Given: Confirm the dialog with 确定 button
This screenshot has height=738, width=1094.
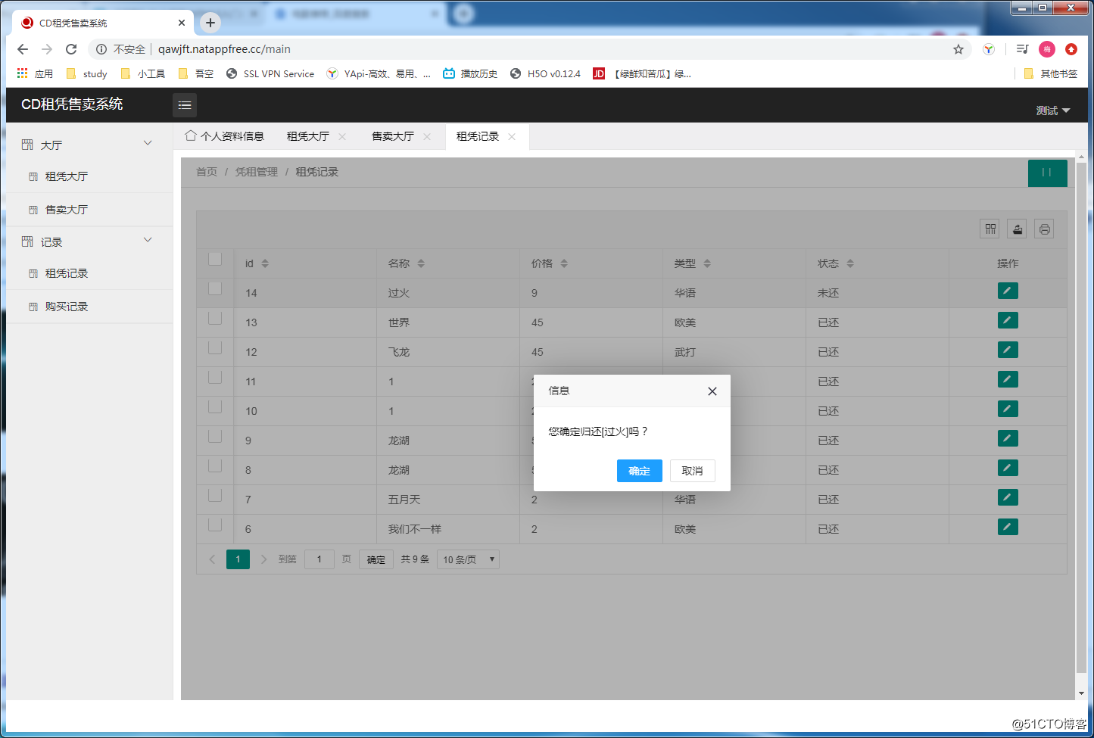Looking at the screenshot, I should [x=640, y=471].
